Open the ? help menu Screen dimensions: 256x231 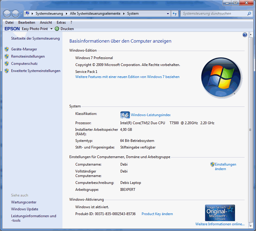(71, 22)
